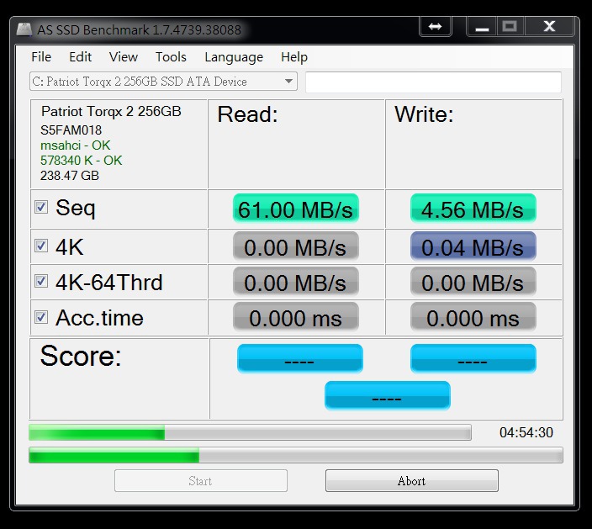The width and height of the screenshot is (592, 529).
Task: Open the Help menu
Action: coord(294,57)
